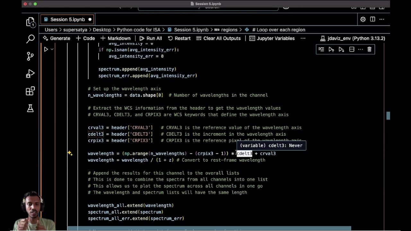Delete the cell with trash icon
This screenshot has width=411, height=231.
coord(369,49)
